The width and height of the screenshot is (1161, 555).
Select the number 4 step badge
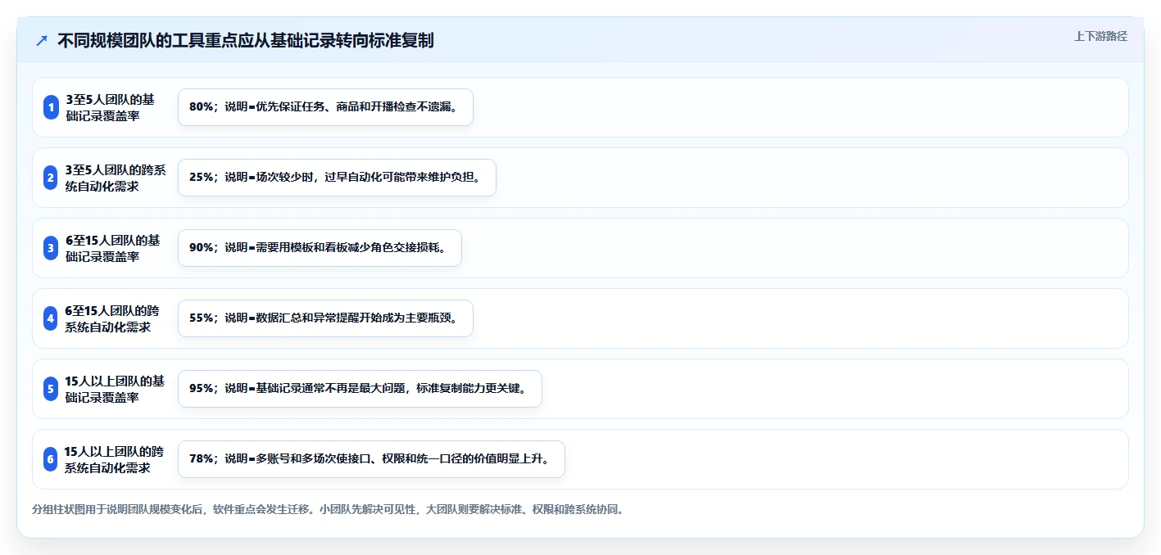click(x=51, y=318)
